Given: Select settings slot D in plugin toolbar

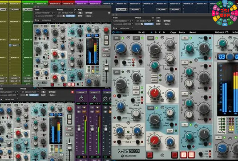Looking at the screenshot, I should (x=164, y=32).
